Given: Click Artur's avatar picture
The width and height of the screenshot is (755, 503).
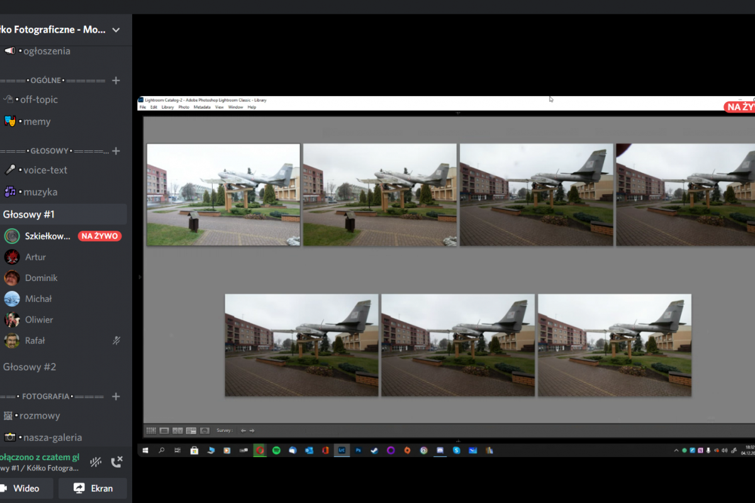Looking at the screenshot, I should 11,257.
